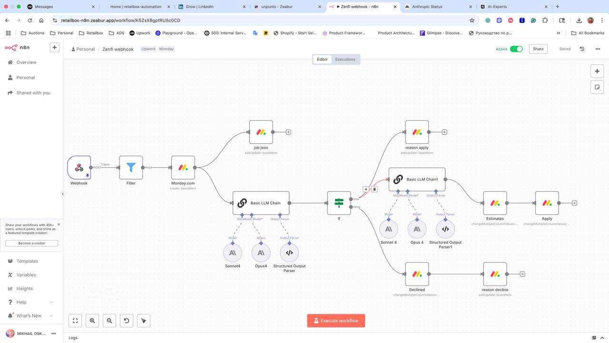Viewport: 609px width, 343px height.
Task: Select the Structured Output Parser node
Action: pyautogui.click(x=289, y=252)
